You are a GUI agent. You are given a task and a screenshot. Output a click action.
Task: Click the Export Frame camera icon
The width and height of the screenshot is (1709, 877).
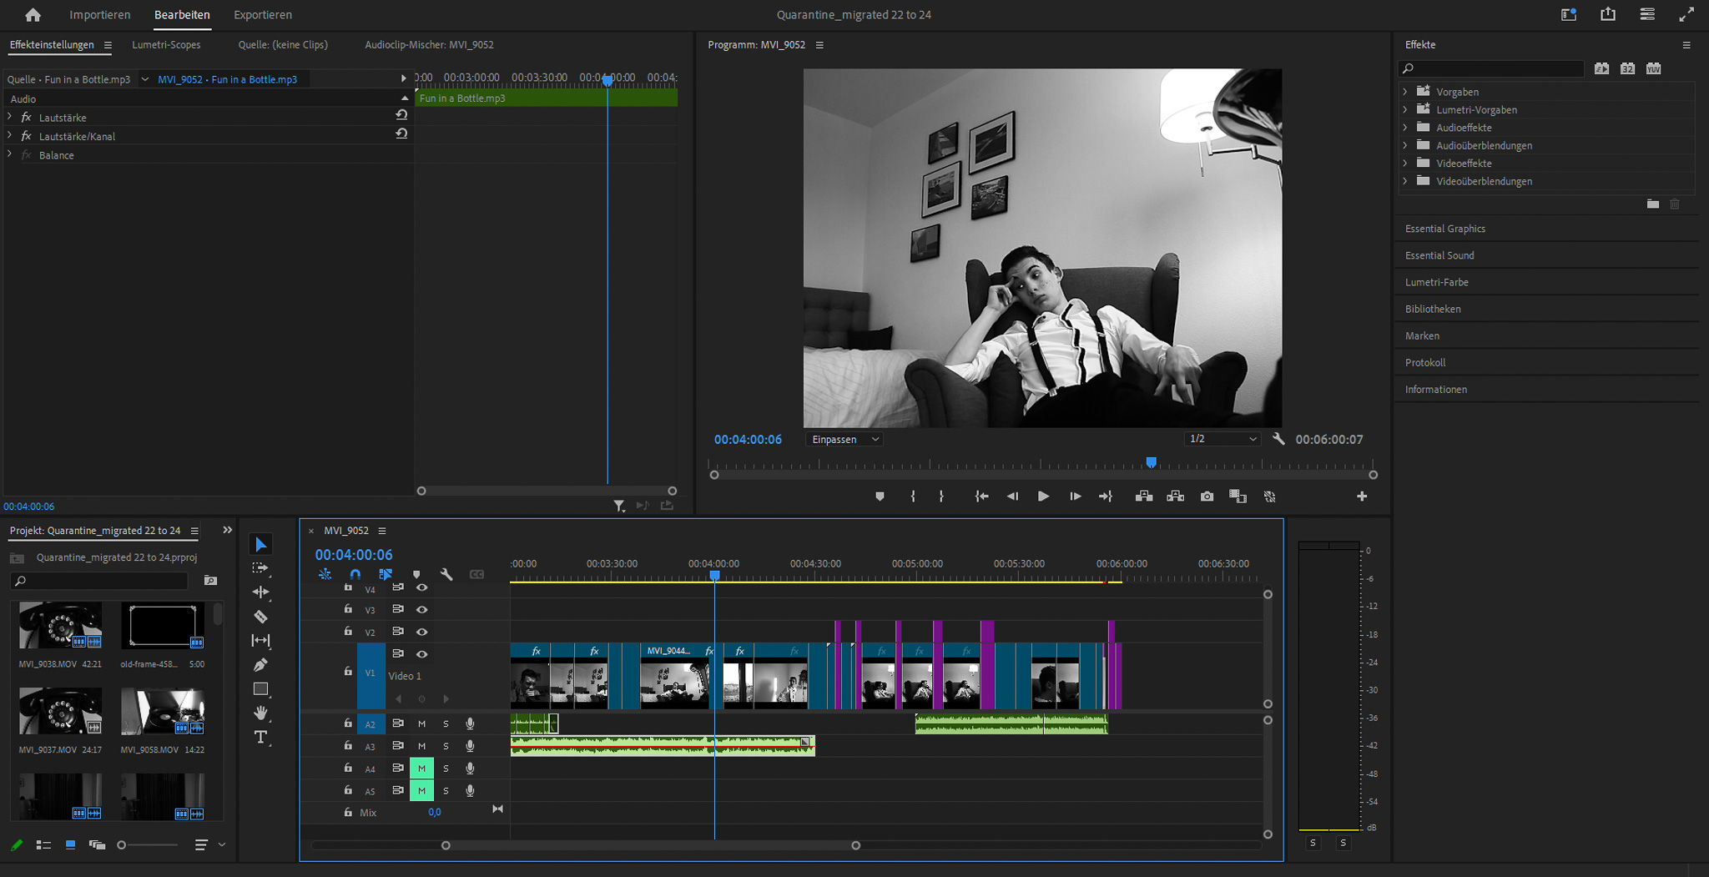click(x=1207, y=496)
